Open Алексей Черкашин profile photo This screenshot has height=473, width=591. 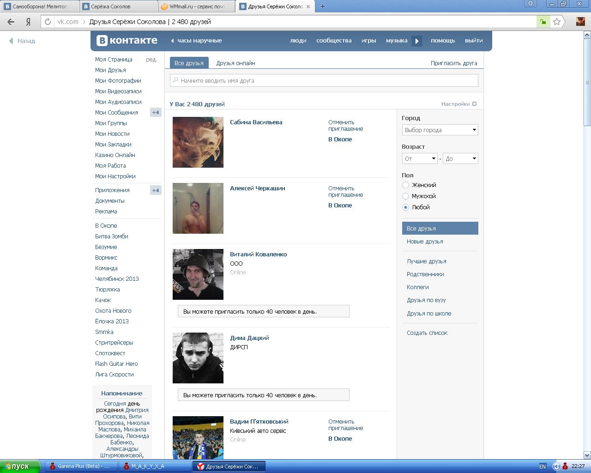click(198, 208)
